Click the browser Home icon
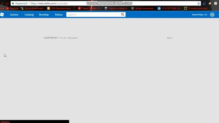219x123 pixels. pos(7,3)
